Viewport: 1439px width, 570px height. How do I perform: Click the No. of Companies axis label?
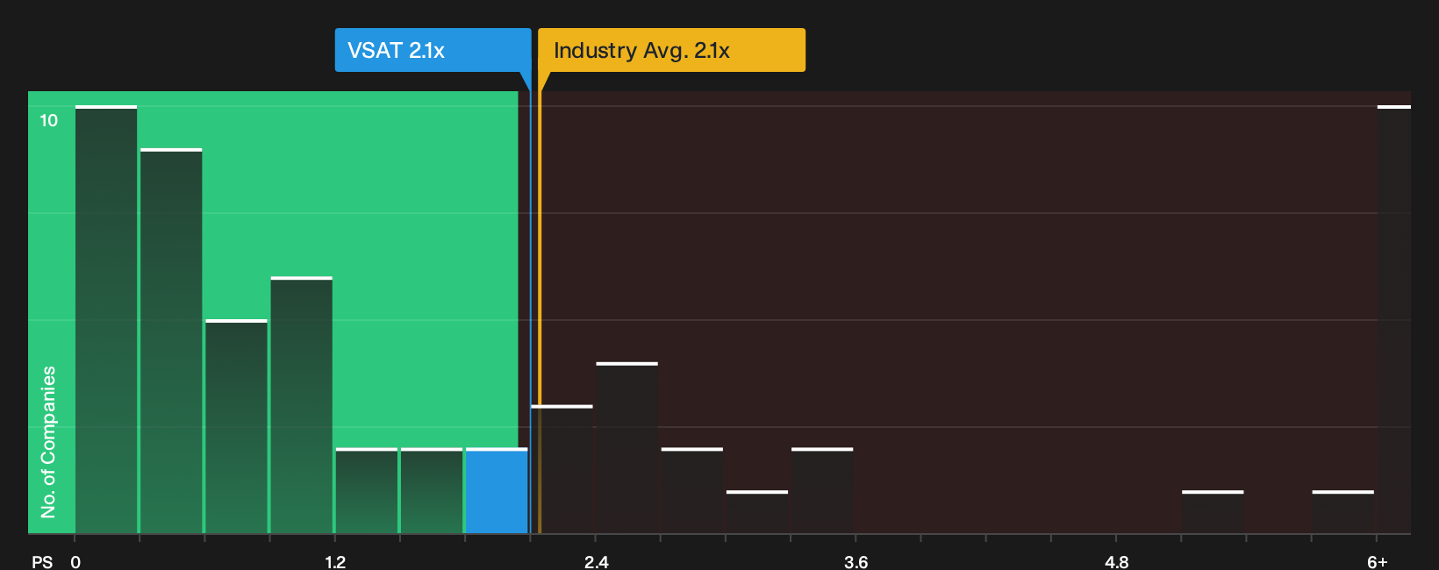point(48,442)
